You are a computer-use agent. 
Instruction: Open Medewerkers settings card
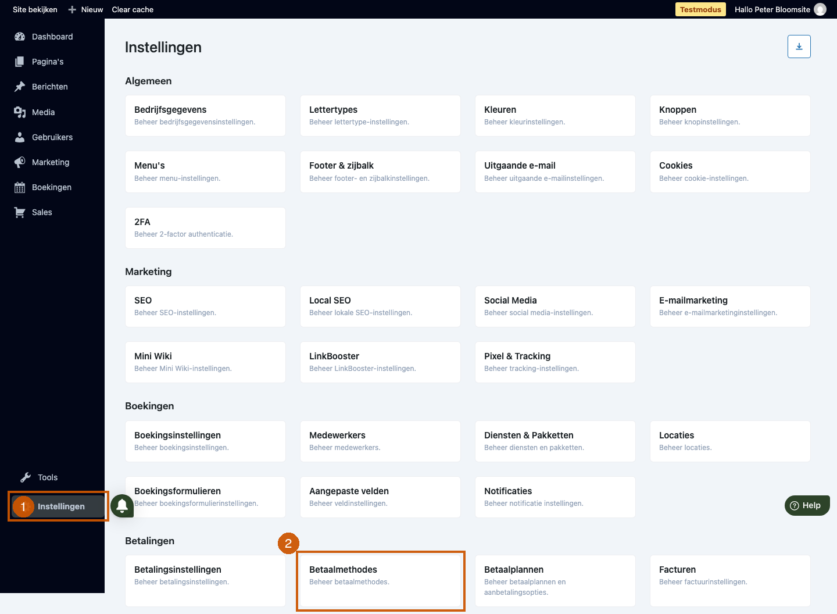(x=380, y=441)
